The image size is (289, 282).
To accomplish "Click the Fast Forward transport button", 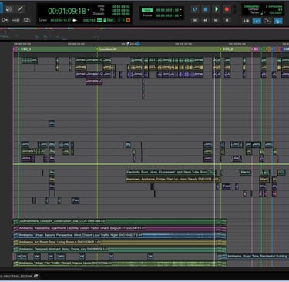I will [x=216, y=20].
